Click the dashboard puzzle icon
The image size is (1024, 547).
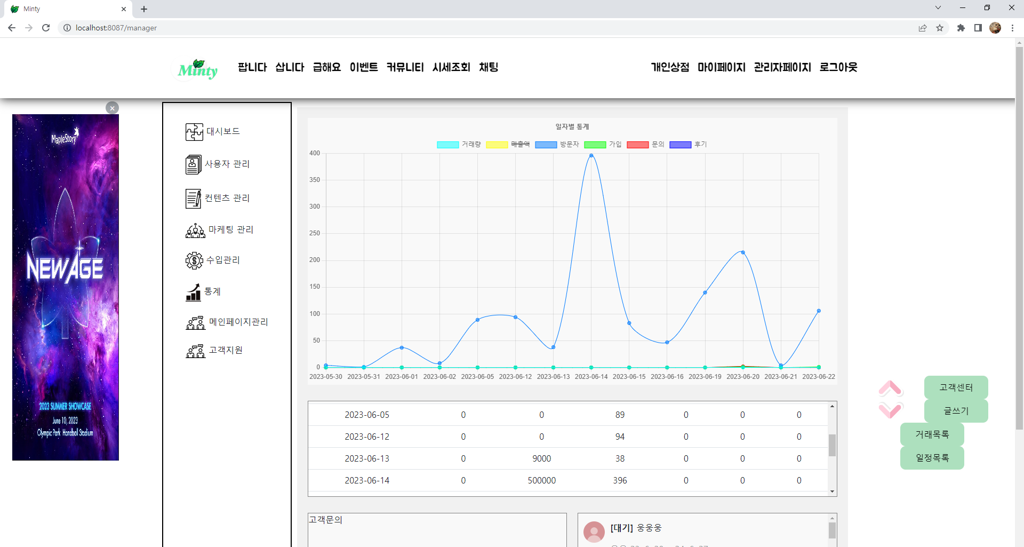(194, 132)
